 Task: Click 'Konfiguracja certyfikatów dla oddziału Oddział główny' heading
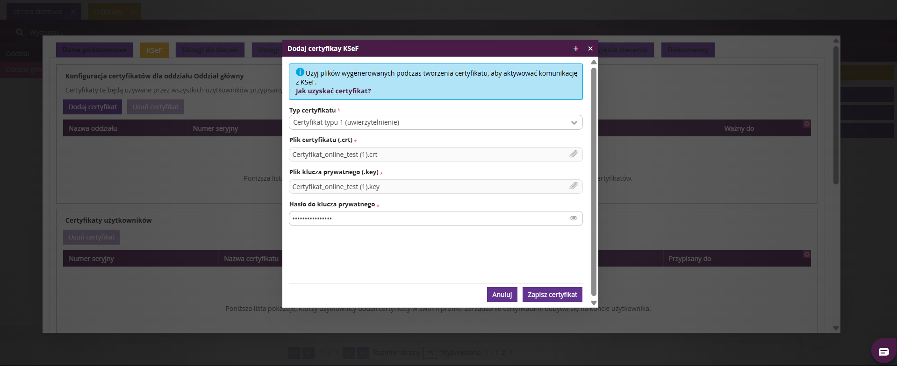(x=154, y=76)
